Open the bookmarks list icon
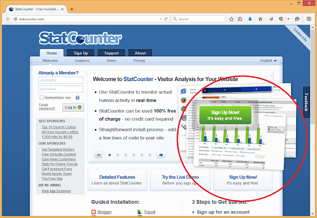This screenshot has width=317, height=218. coord(240,19)
